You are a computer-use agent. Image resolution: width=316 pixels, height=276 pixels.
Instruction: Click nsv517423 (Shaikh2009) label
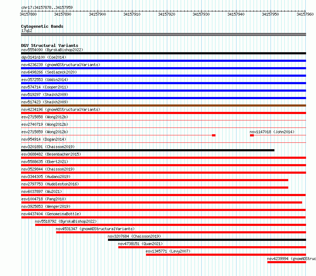click(x=45, y=102)
